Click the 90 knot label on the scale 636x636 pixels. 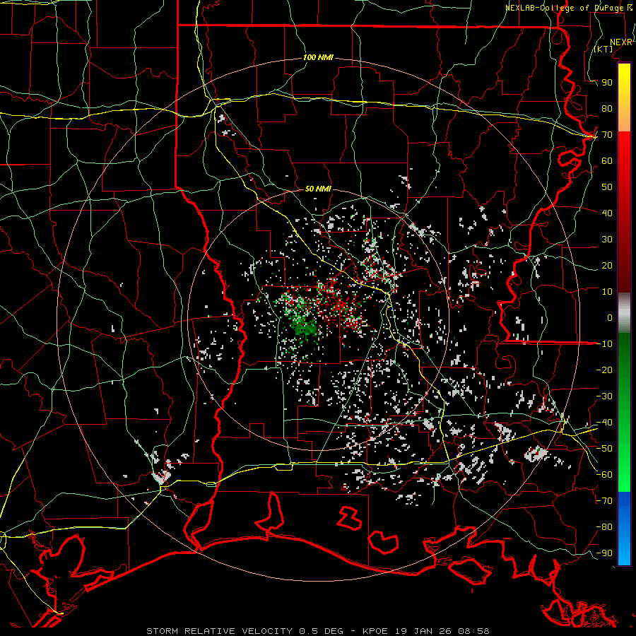pos(607,83)
